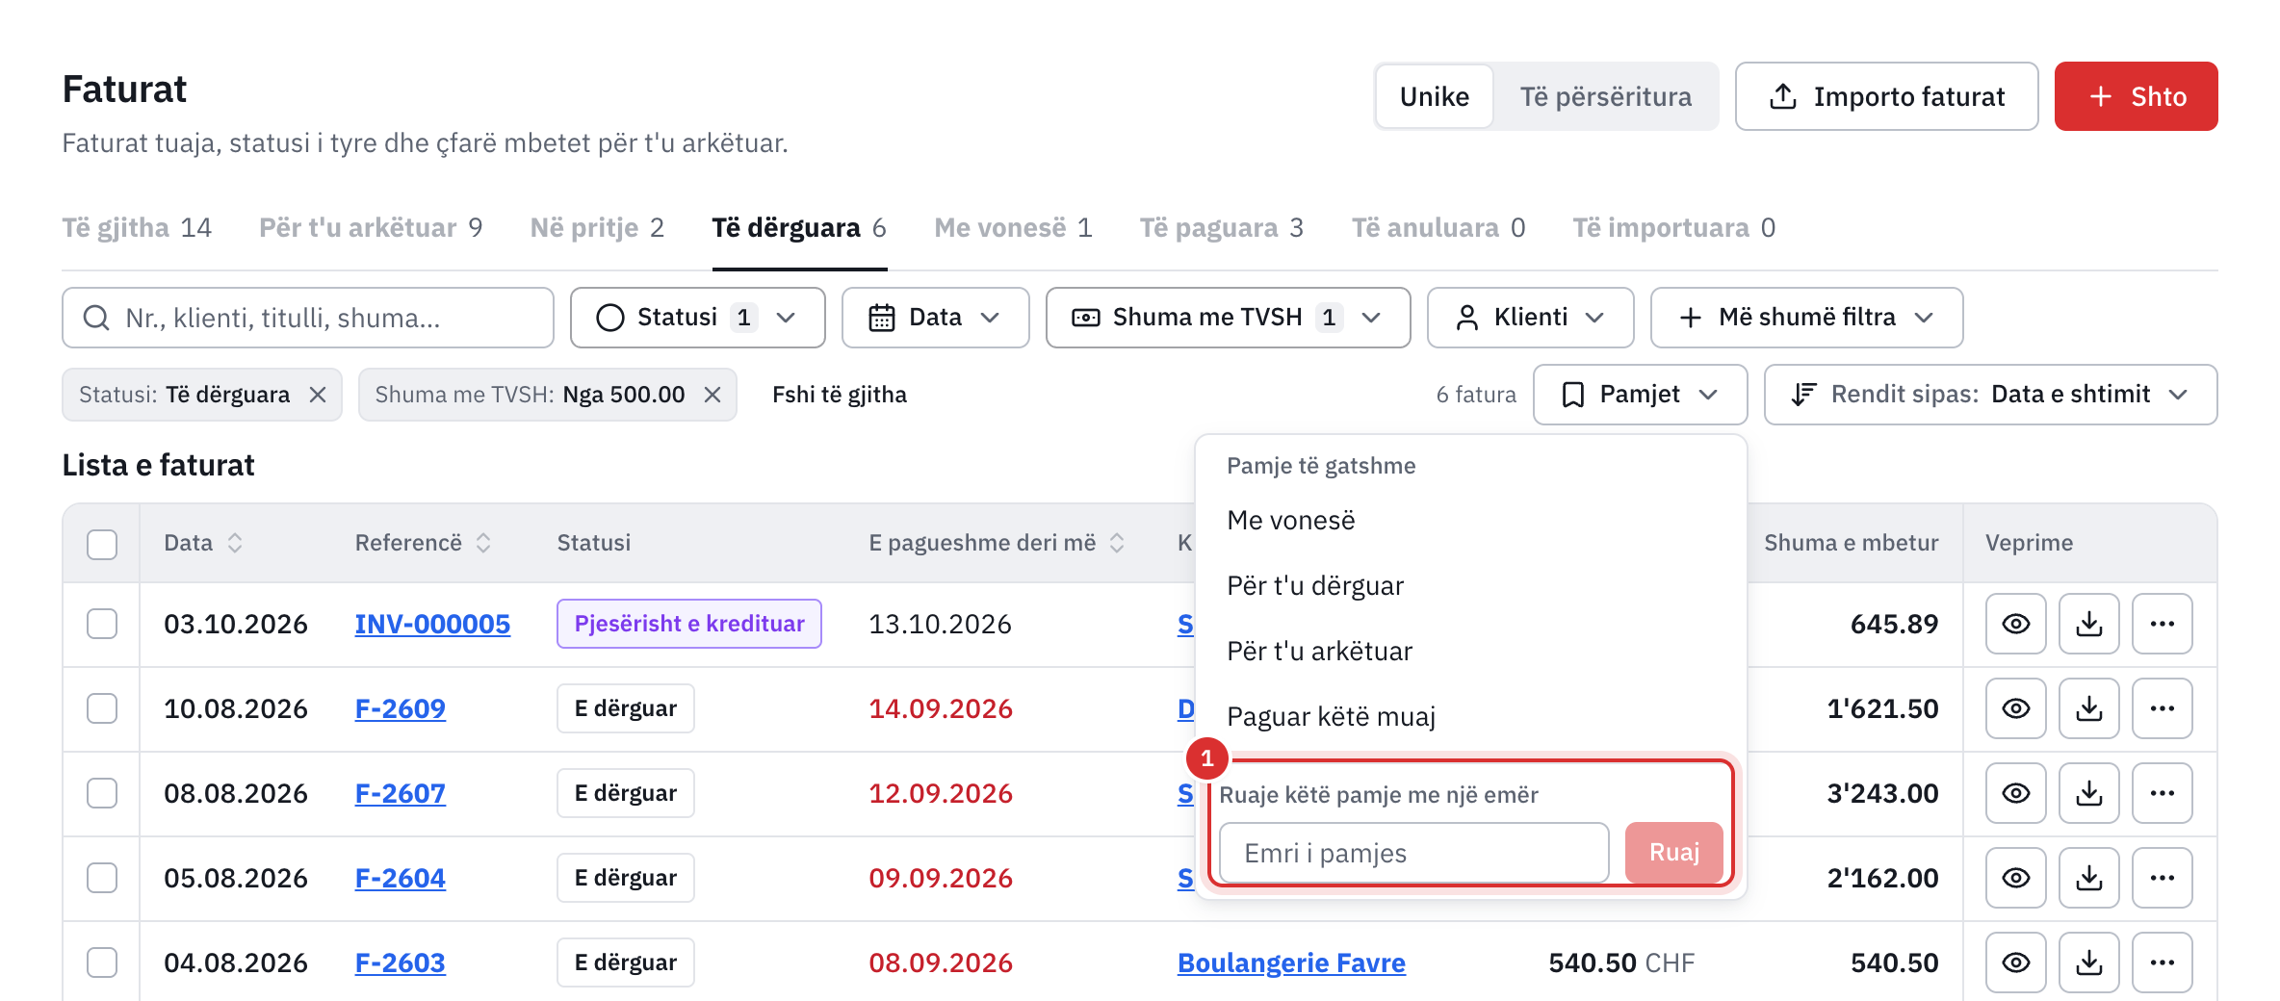The image size is (2280, 1001).
Task: Remove the Statusi: Të dërguara filter chip
Action: click(318, 395)
